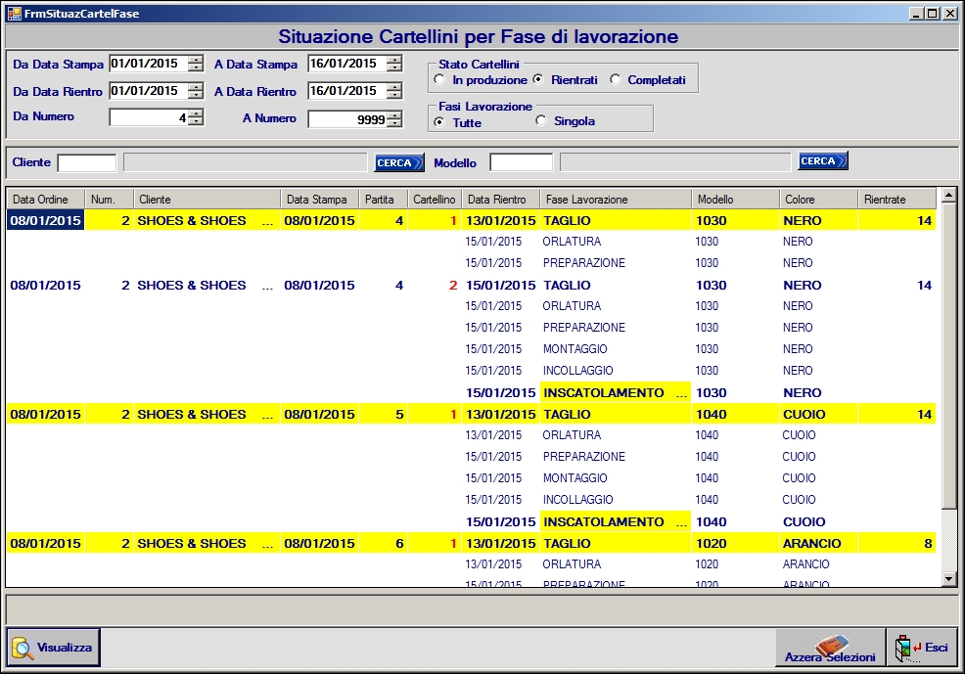Click the Esci exit button

click(922, 647)
